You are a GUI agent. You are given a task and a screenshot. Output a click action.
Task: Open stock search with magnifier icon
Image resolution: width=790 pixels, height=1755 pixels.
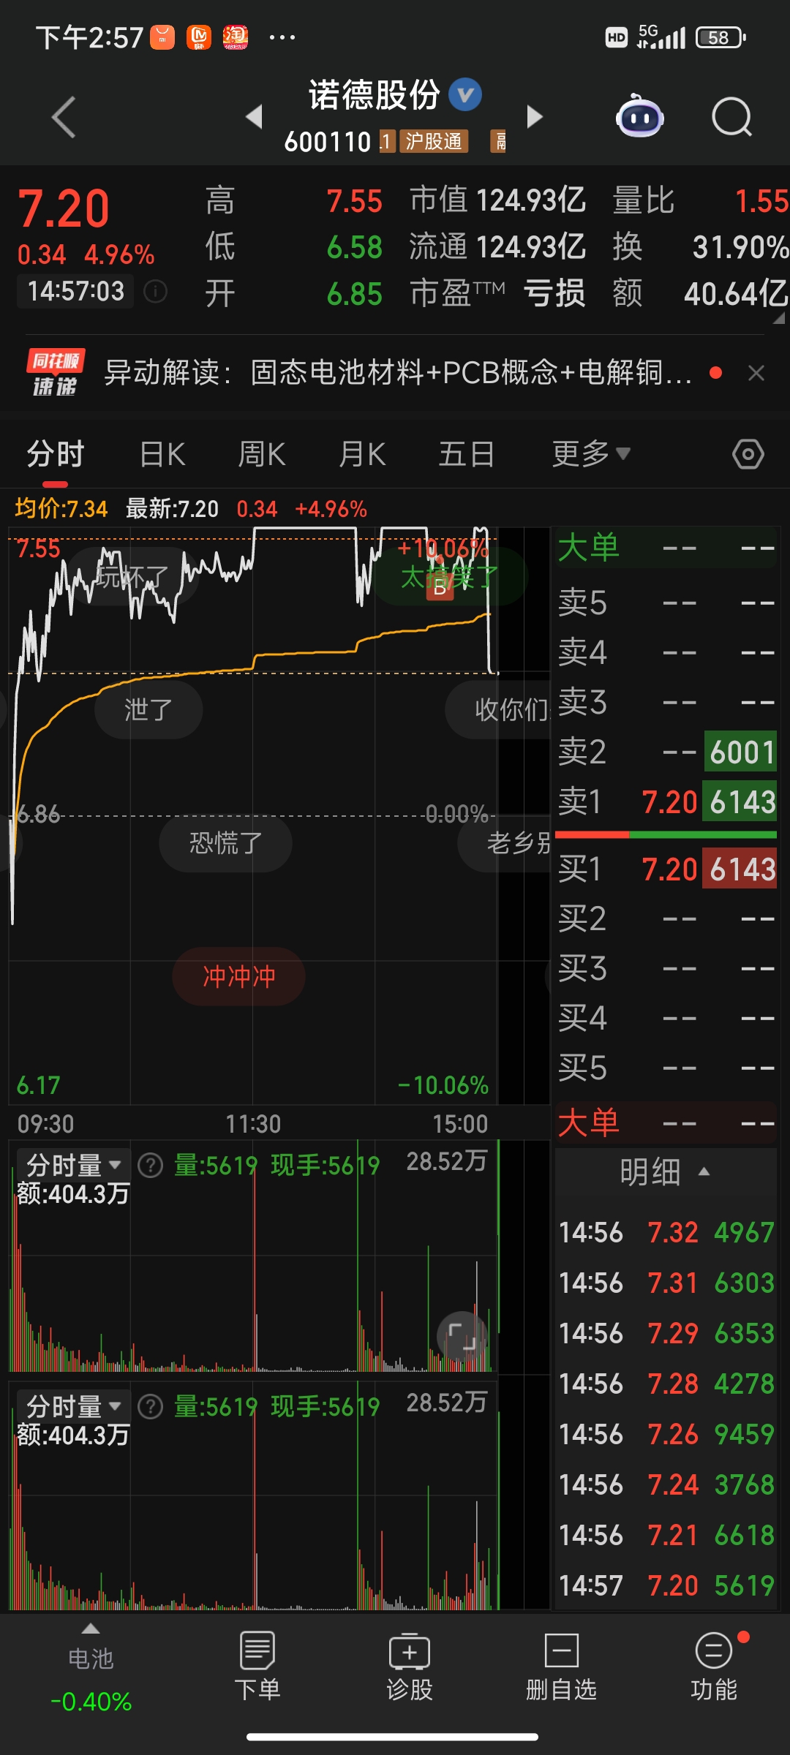pyautogui.click(x=732, y=117)
